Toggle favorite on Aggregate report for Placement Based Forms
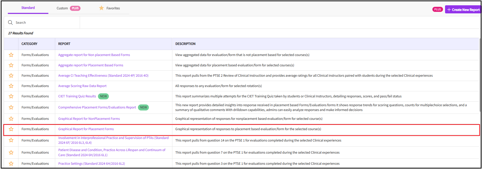 tap(11, 65)
